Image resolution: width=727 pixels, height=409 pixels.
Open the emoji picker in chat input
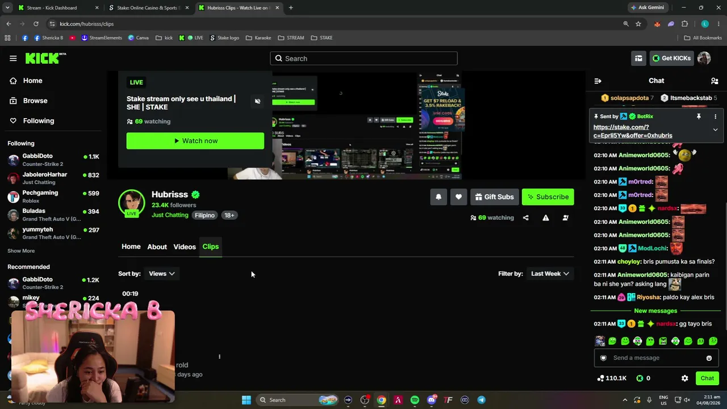click(x=709, y=358)
